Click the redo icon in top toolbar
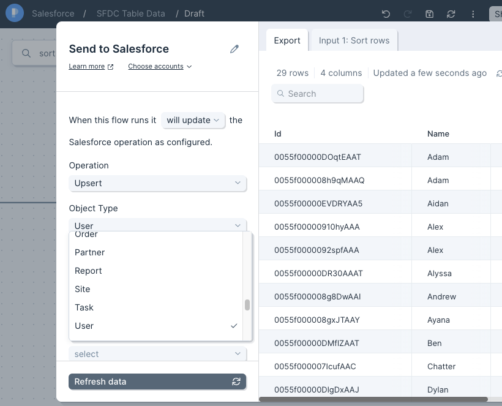 click(408, 13)
